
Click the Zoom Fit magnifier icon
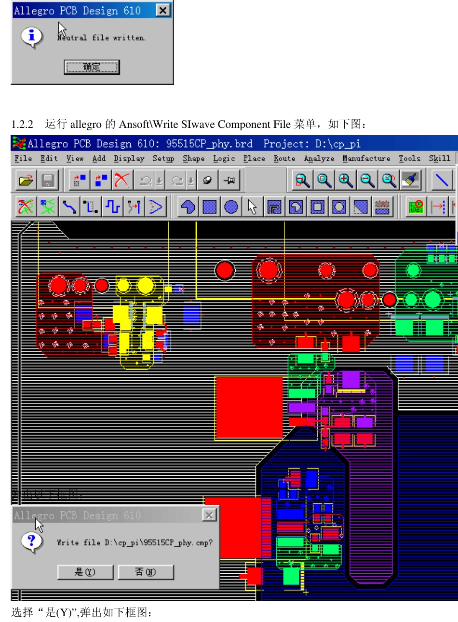pyautogui.click(x=324, y=181)
